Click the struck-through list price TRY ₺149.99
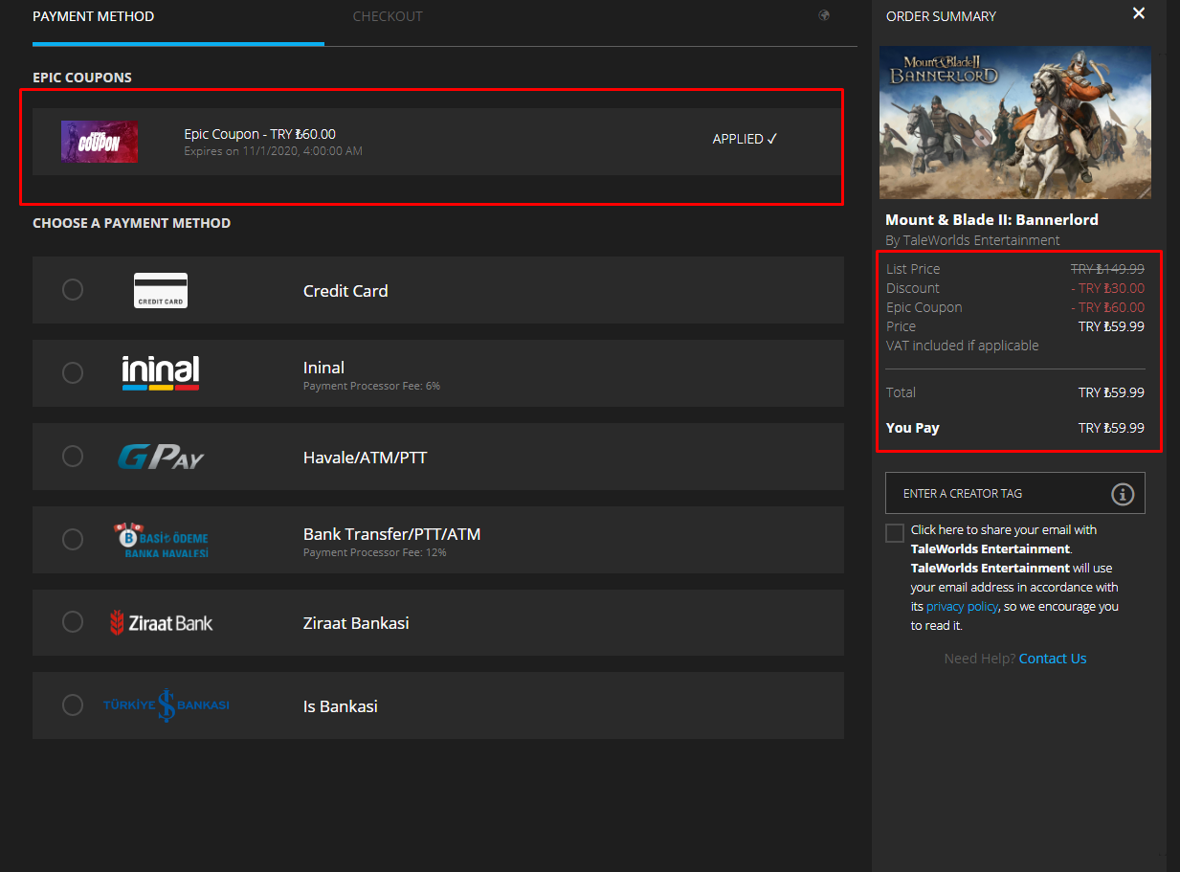 tap(1107, 269)
